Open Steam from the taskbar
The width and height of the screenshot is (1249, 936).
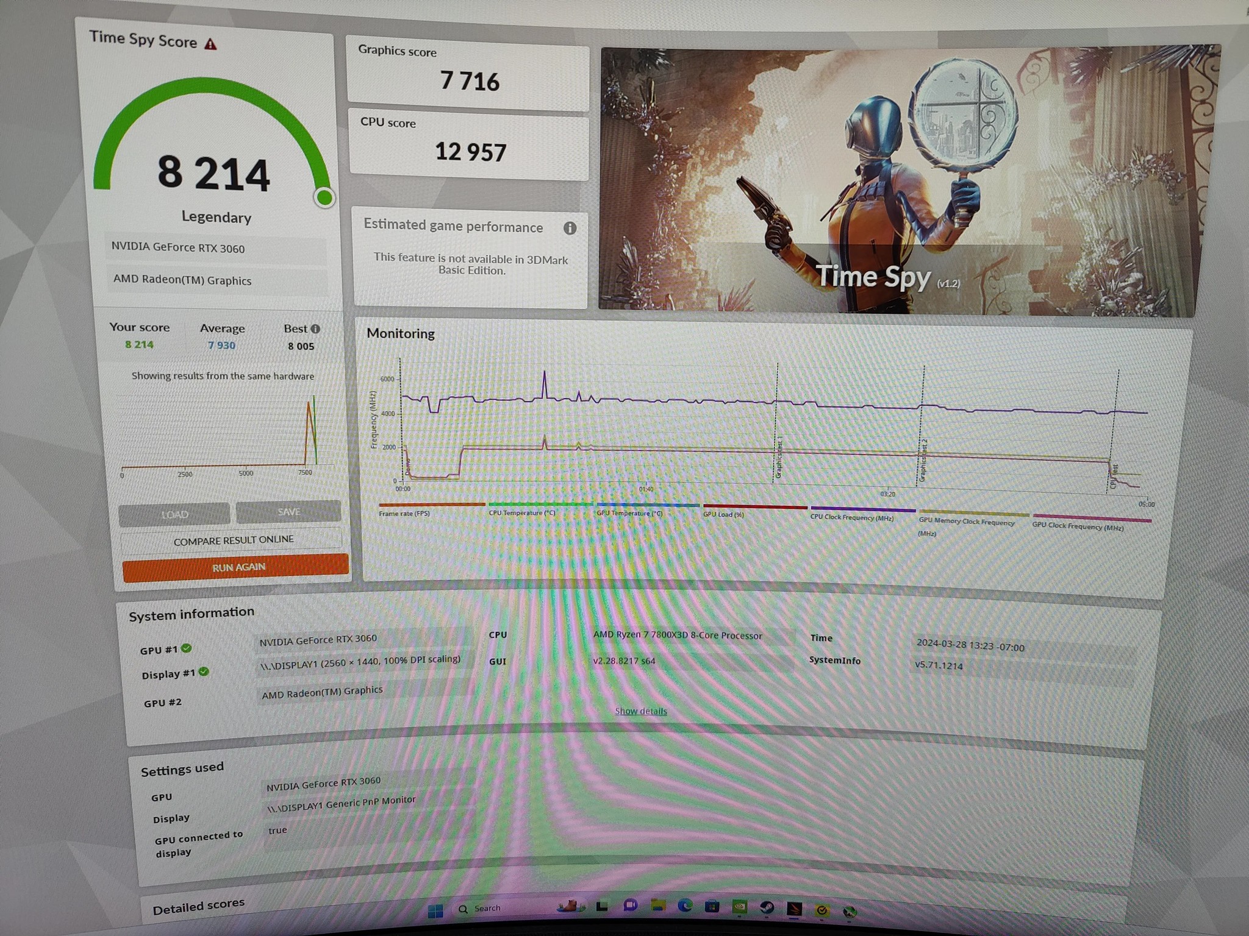click(x=767, y=907)
